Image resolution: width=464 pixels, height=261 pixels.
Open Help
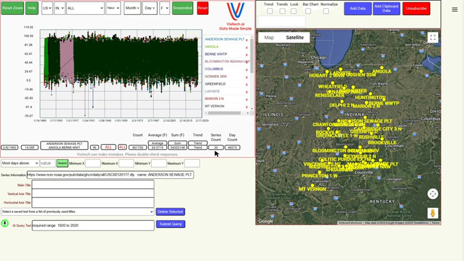[x=32, y=8]
